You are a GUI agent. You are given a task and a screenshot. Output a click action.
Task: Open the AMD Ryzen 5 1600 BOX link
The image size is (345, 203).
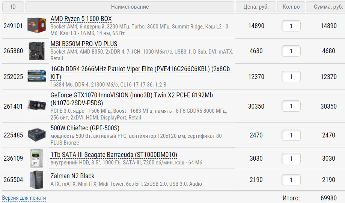point(81,19)
